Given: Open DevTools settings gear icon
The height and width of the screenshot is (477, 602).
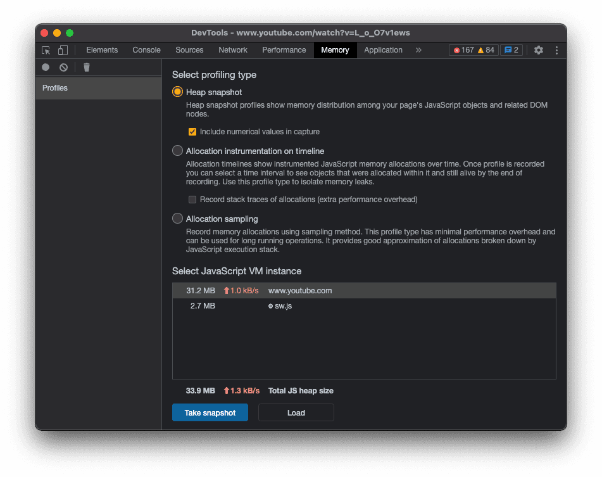Looking at the screenshot, I should pos(538,50).
